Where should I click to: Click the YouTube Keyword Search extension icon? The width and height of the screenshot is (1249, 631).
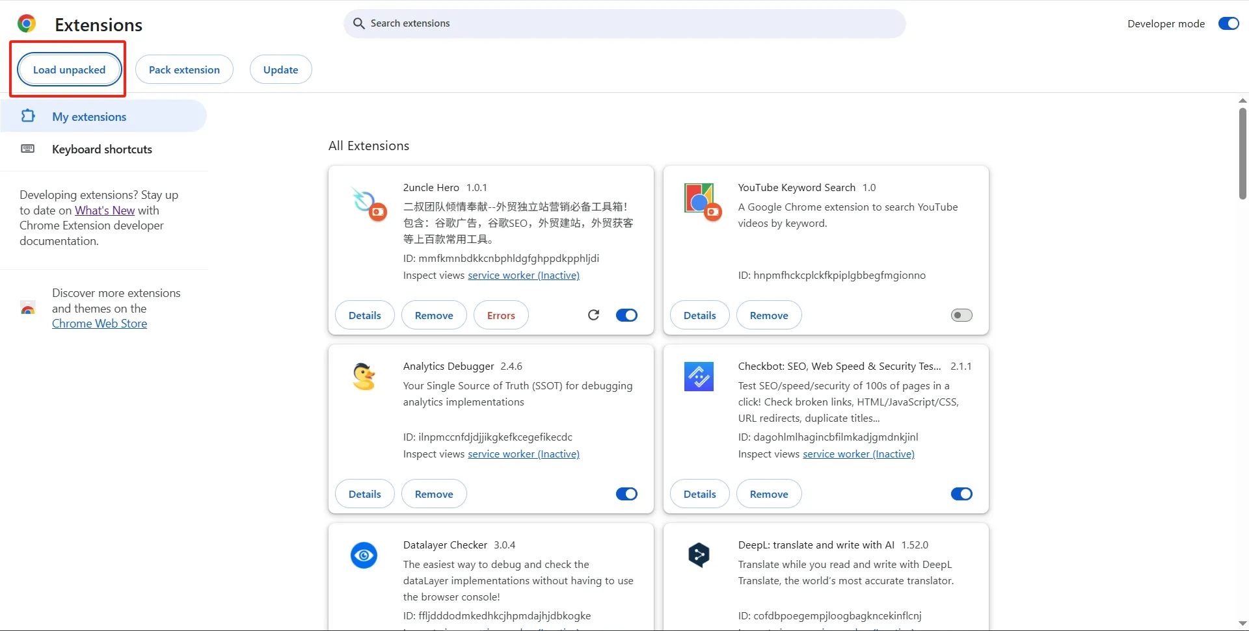click(703, 201)
